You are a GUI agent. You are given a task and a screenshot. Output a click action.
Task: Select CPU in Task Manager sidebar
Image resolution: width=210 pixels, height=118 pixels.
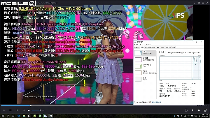pyautogui.click(x=145, y=53)
